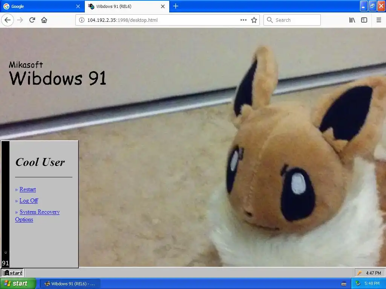
Task: Click the Windows clock showing 5:48 PM
Action: (x=372, y=284)
